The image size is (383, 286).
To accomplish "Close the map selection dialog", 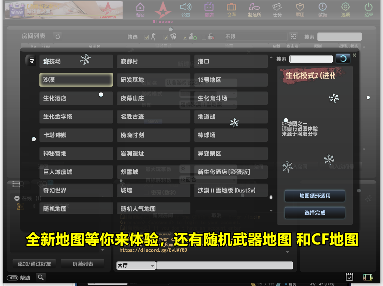I will [x=354, y=55].
